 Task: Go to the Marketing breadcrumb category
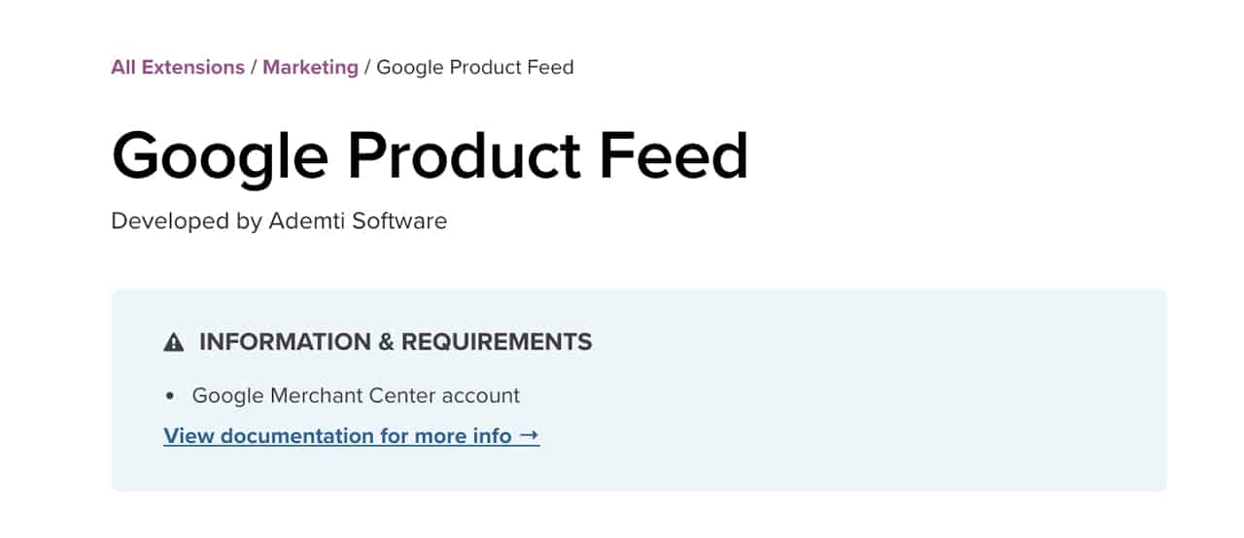point(310,67)
